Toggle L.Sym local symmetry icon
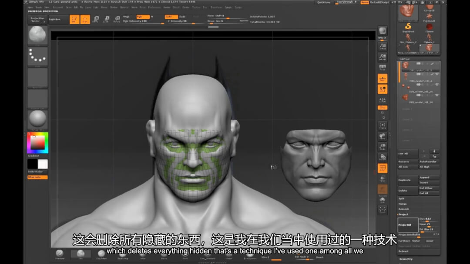Viewport: 470px width, 264px height. pyautogui.click(x=382, y=100)
